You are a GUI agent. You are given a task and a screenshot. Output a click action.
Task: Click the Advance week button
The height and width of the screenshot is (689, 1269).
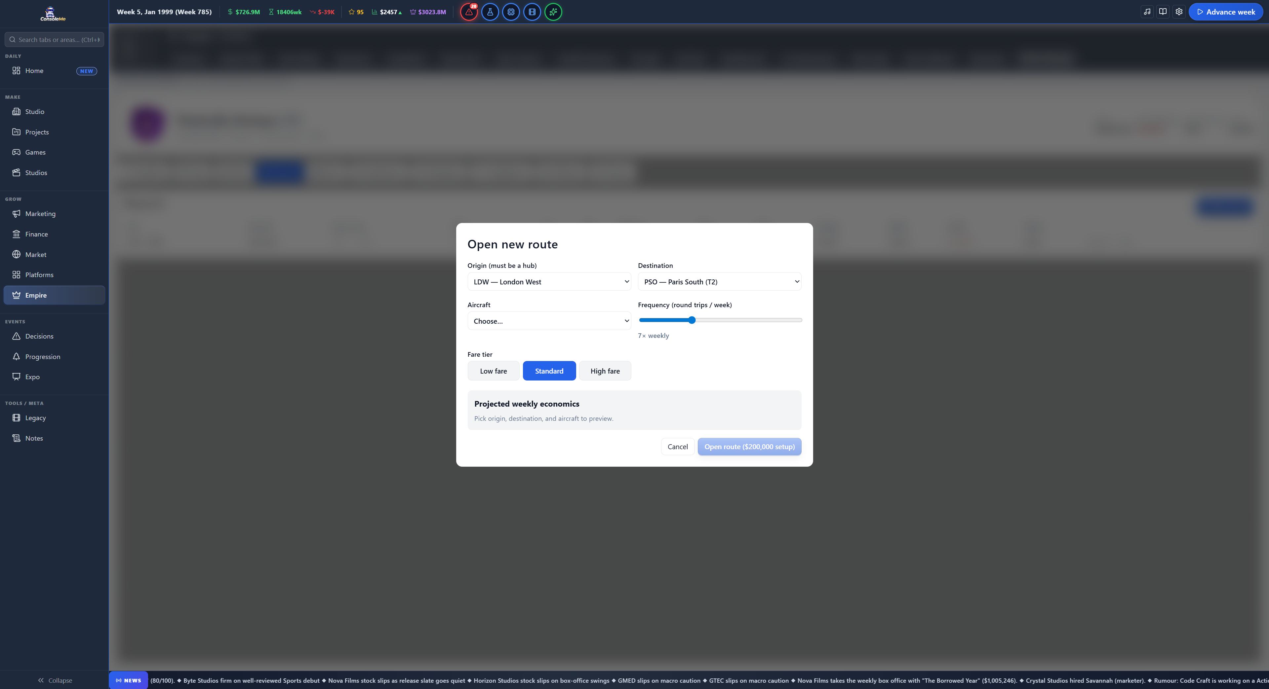tap(1226, 12)
